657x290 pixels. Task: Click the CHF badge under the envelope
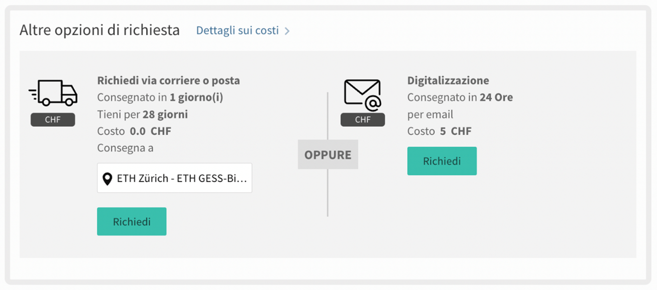pos(363,120)
